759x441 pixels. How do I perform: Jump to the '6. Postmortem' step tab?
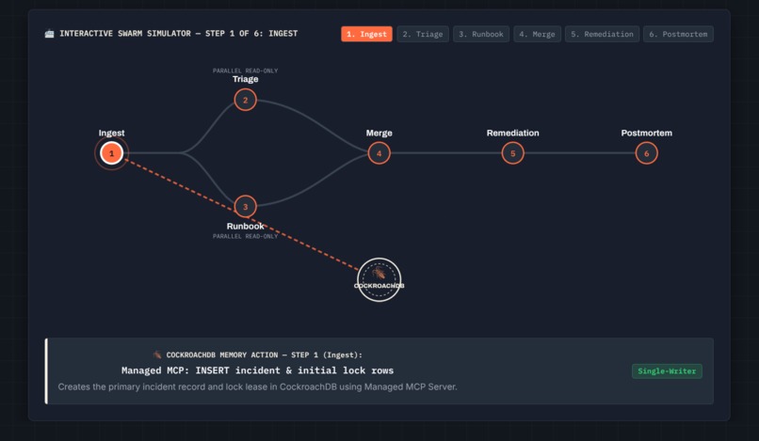click(x=678, y=34)
